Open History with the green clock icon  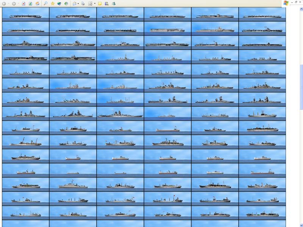click(x=66, y=3)
